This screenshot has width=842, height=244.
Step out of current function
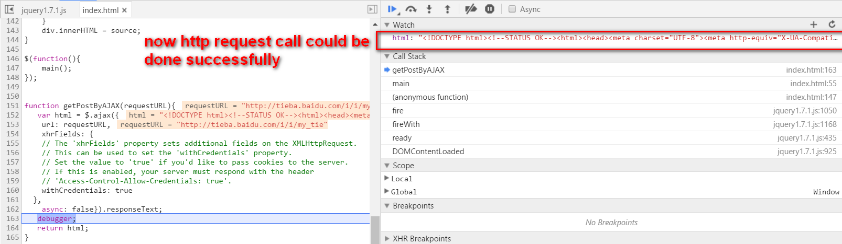[x=447, y=9]
